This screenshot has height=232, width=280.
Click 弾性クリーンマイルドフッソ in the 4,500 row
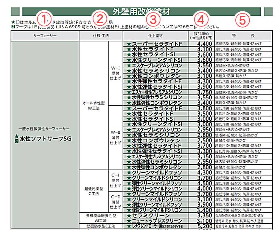(x=157, y=183)
